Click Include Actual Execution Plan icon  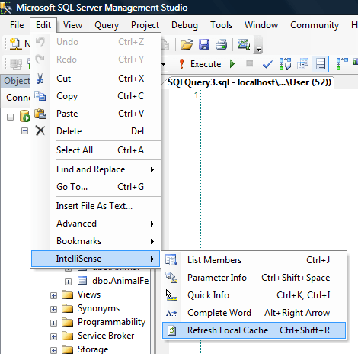point(342,64)
